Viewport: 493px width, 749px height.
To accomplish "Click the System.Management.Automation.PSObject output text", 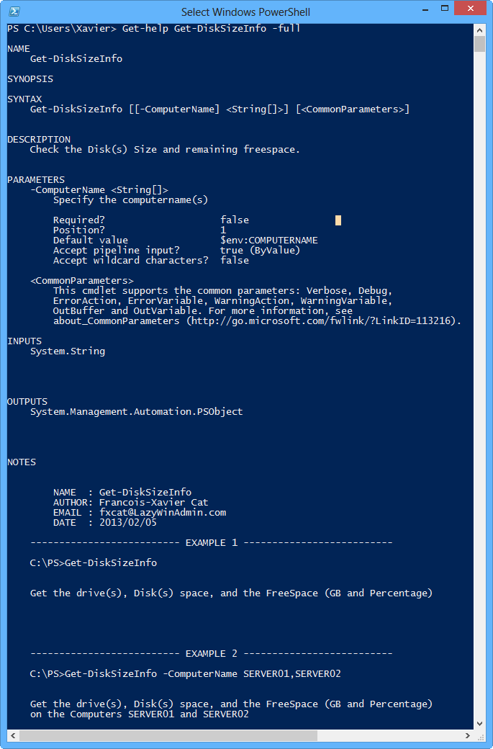I will click(137, 412).
